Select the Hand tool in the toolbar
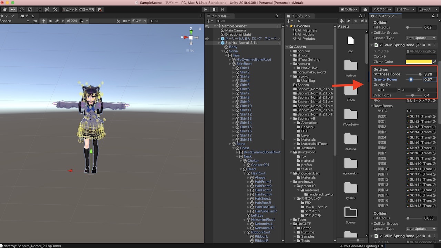The image size is (441, 248). [5, 10]
